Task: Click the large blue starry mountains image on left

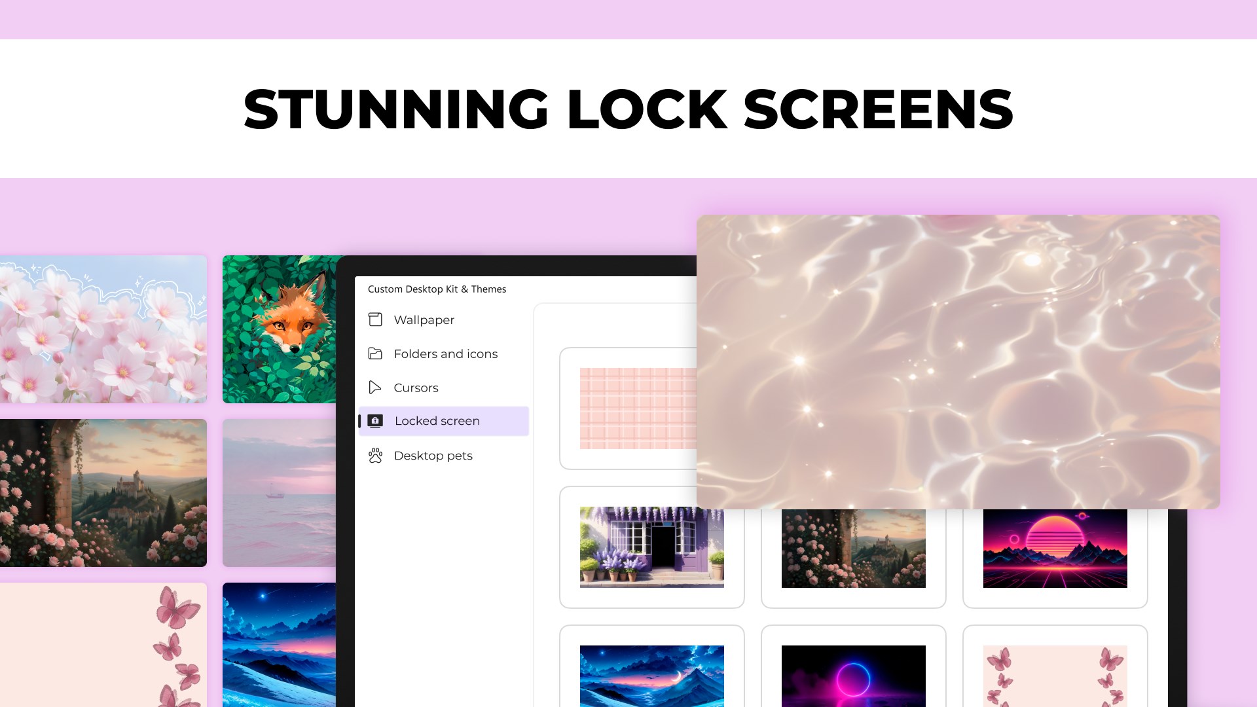Action: (280, 645)
